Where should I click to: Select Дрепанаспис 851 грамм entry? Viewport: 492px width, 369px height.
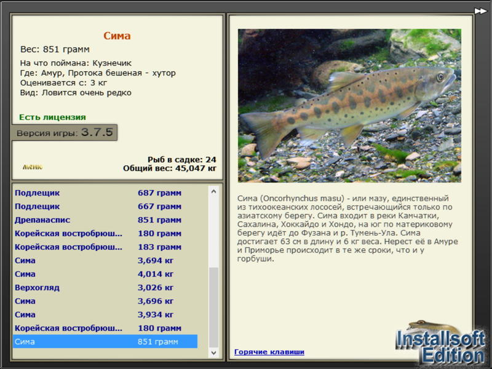pos(105,220)
